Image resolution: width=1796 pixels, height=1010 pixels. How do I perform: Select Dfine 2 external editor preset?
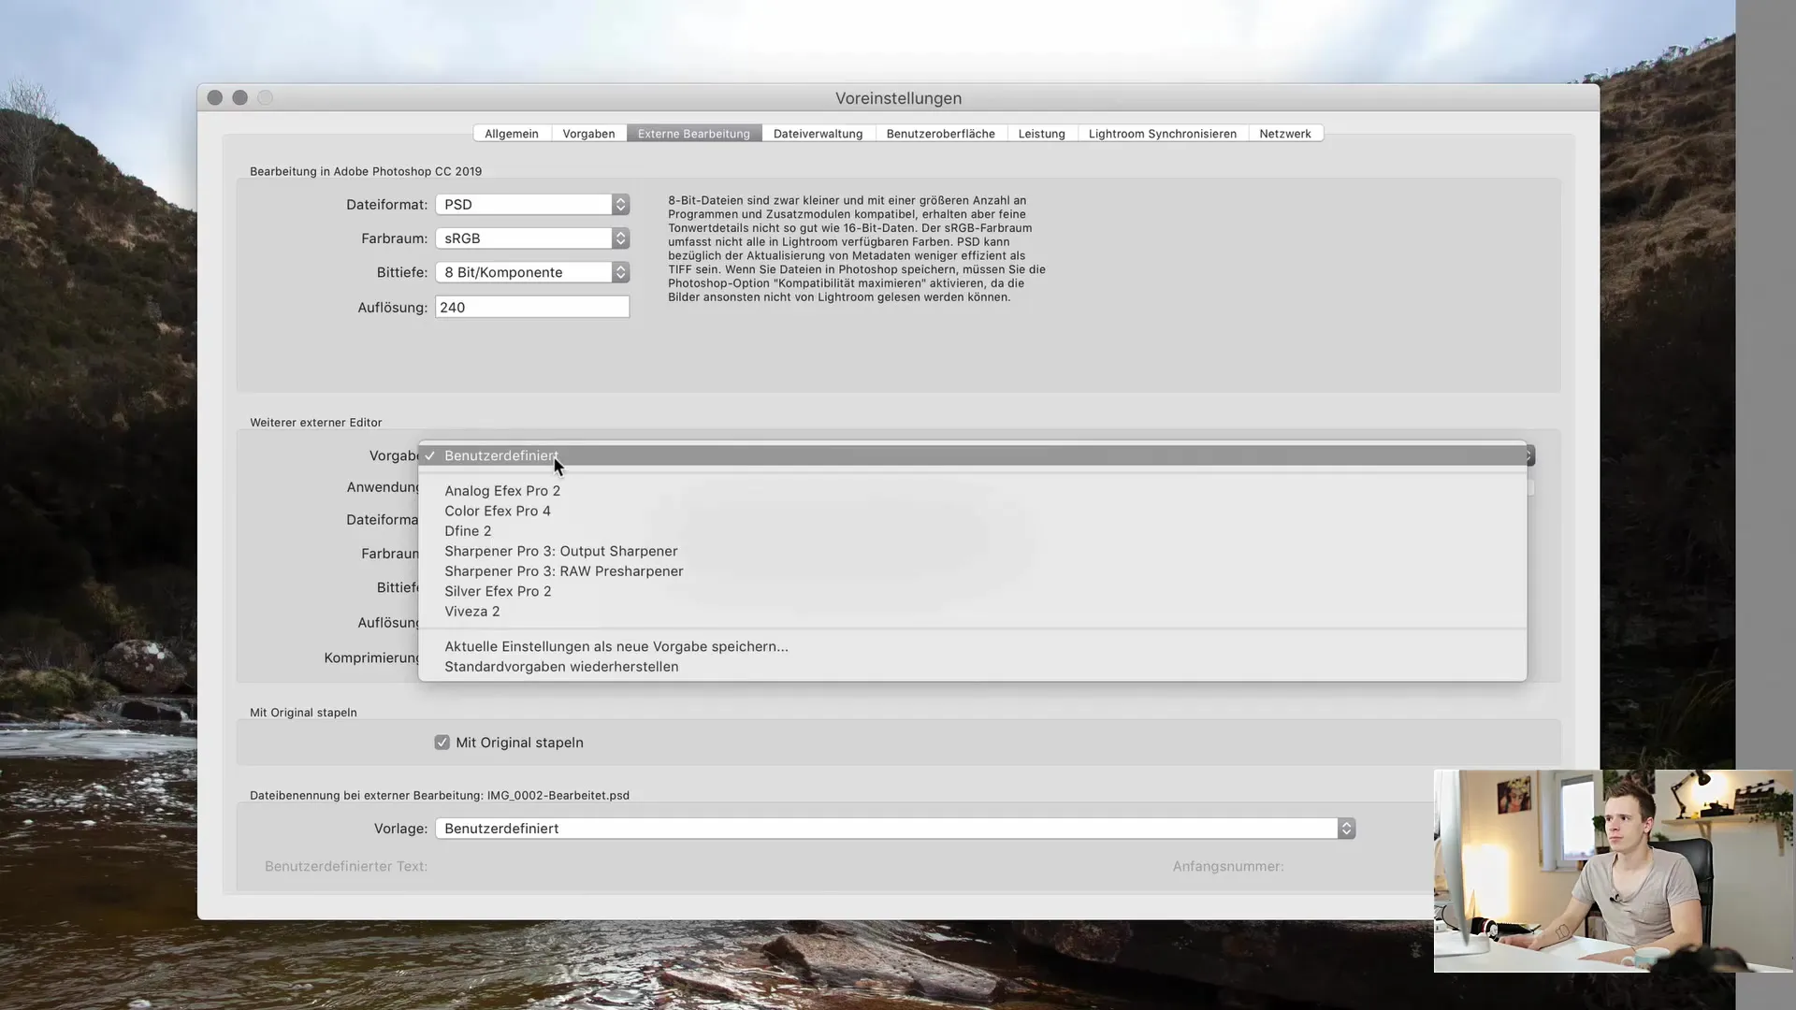coord(468,530)
